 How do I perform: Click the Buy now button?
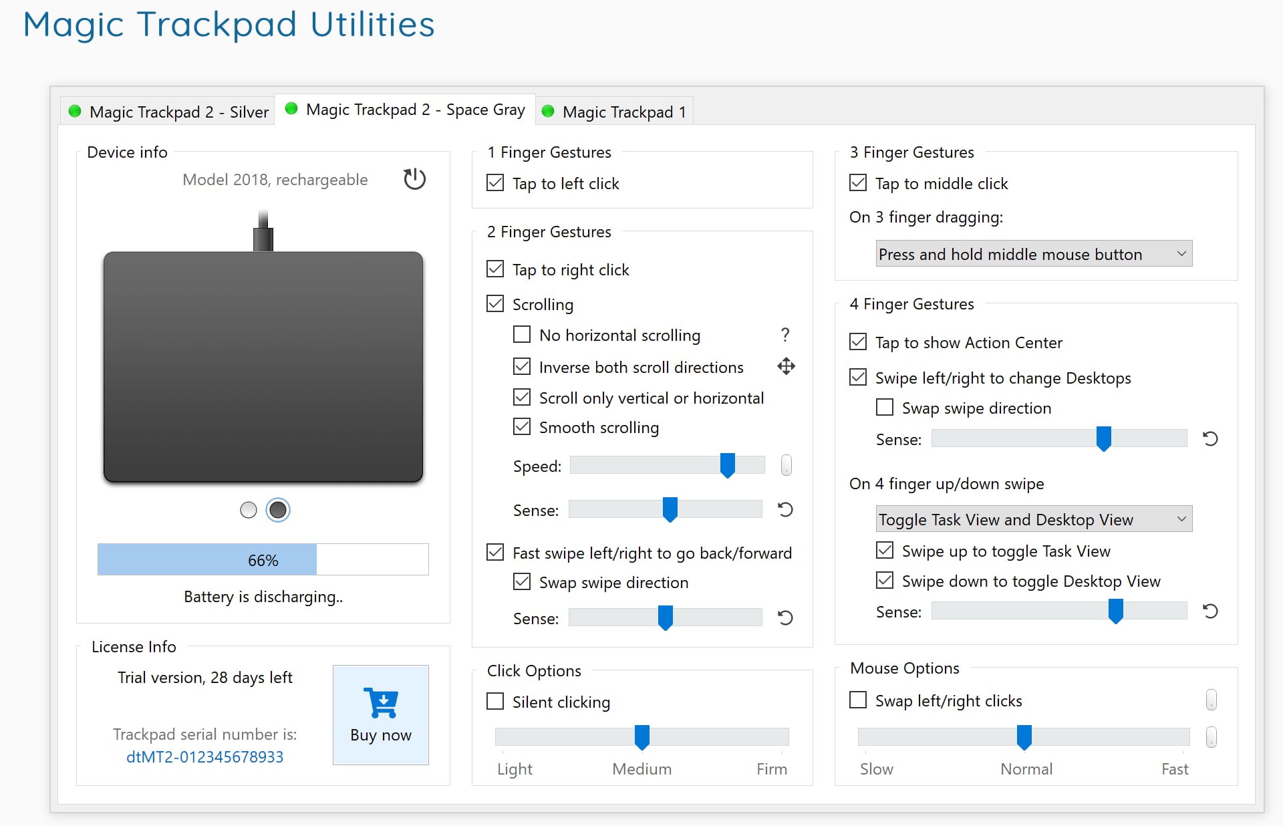coord(381,714)
